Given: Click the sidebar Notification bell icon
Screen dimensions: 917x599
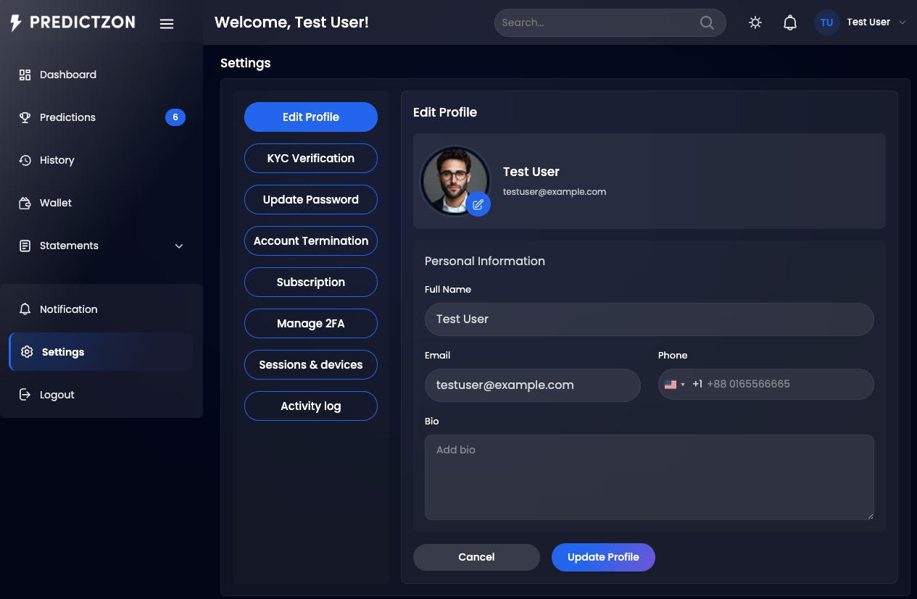Looking at the screenshot, I should click(x=25, y=309).
